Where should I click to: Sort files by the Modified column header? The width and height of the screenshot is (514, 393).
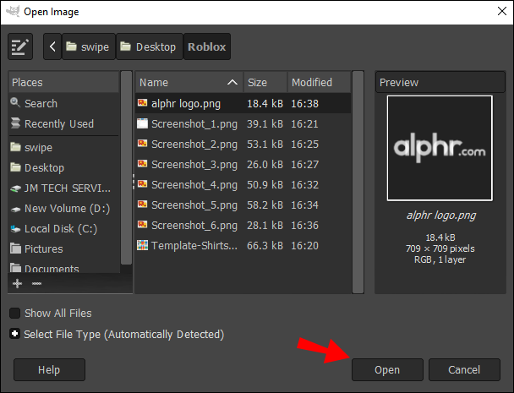(x=319, y=82)
